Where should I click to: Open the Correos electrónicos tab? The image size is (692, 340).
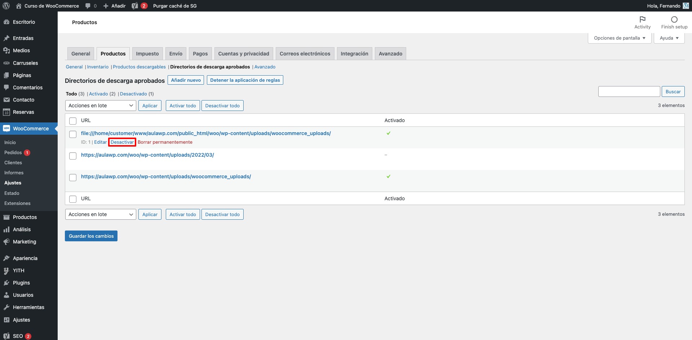[305, 54]
